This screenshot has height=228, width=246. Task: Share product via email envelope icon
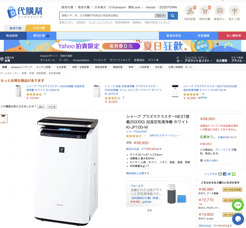click(x=220, y=174)
